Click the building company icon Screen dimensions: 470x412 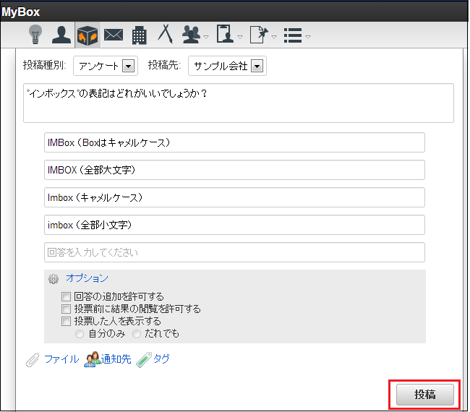click(x=140, y=35)
